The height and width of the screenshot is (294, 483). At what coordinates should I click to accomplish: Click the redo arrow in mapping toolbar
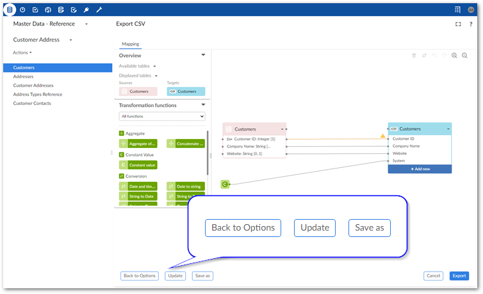point(444,56)
